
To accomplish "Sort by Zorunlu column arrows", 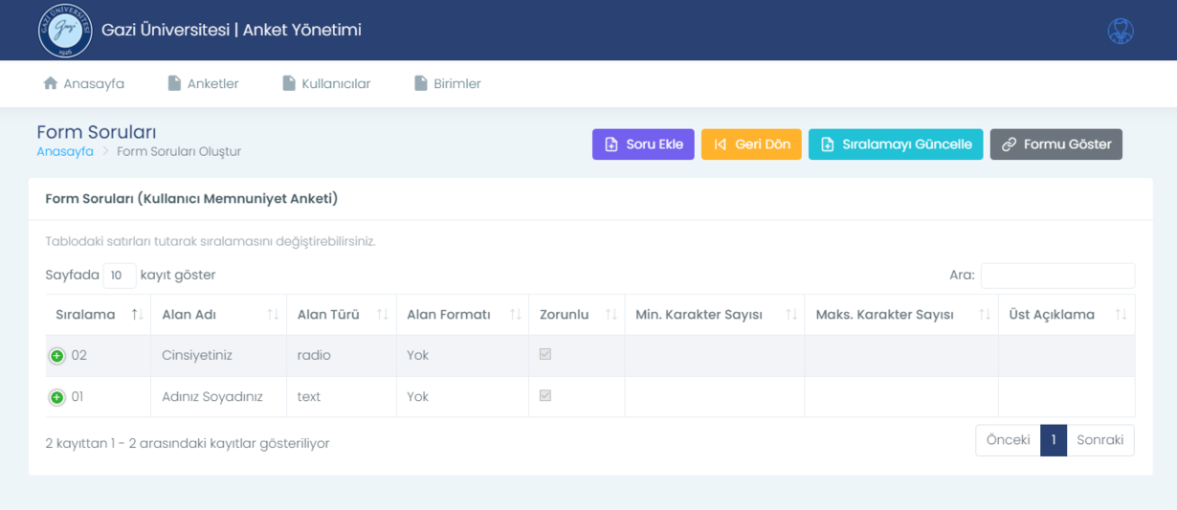I will click(611, 315).
